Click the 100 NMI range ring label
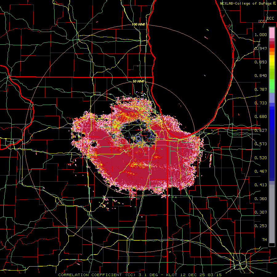Screen dimensions: 277x277 pos(138,24)
